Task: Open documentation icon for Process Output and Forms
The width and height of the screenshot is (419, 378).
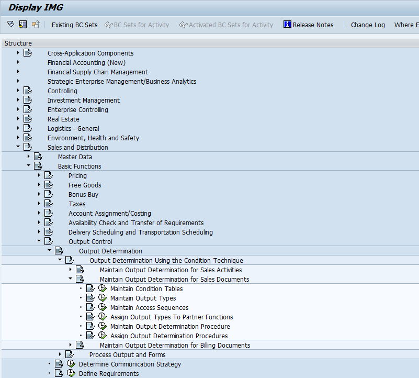Action: click(x=69, y=354)
